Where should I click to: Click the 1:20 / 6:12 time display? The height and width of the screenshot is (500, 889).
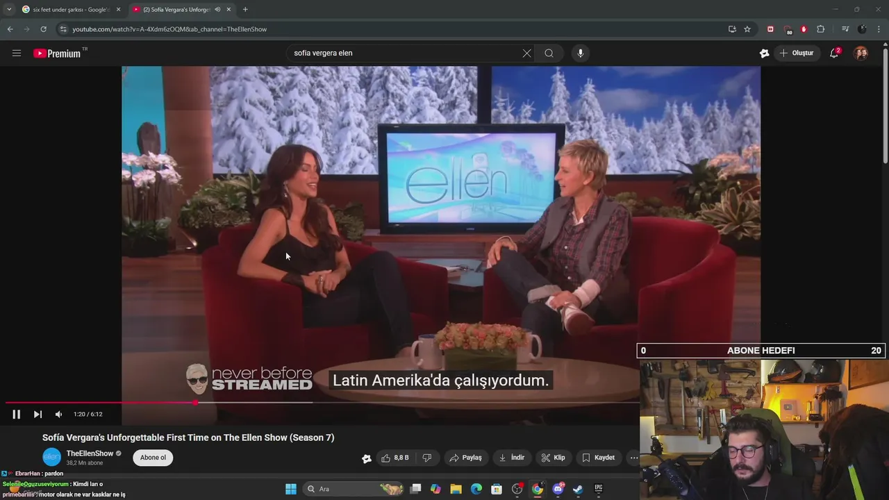(x=88, y=414)
